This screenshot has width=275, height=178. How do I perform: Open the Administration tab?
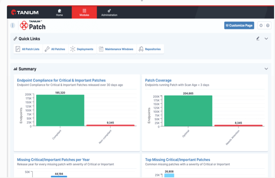pos(109,12)
